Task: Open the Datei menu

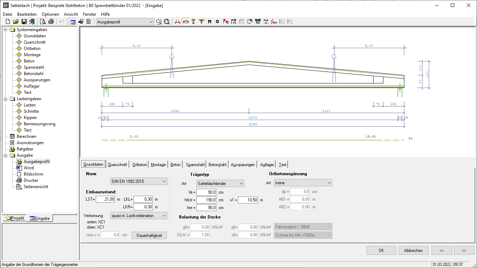Action: coord(8,14)
